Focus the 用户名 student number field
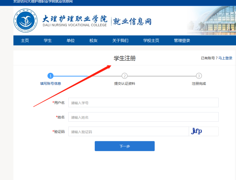Viewport: 236px width, 180px height. coord(143,103)
